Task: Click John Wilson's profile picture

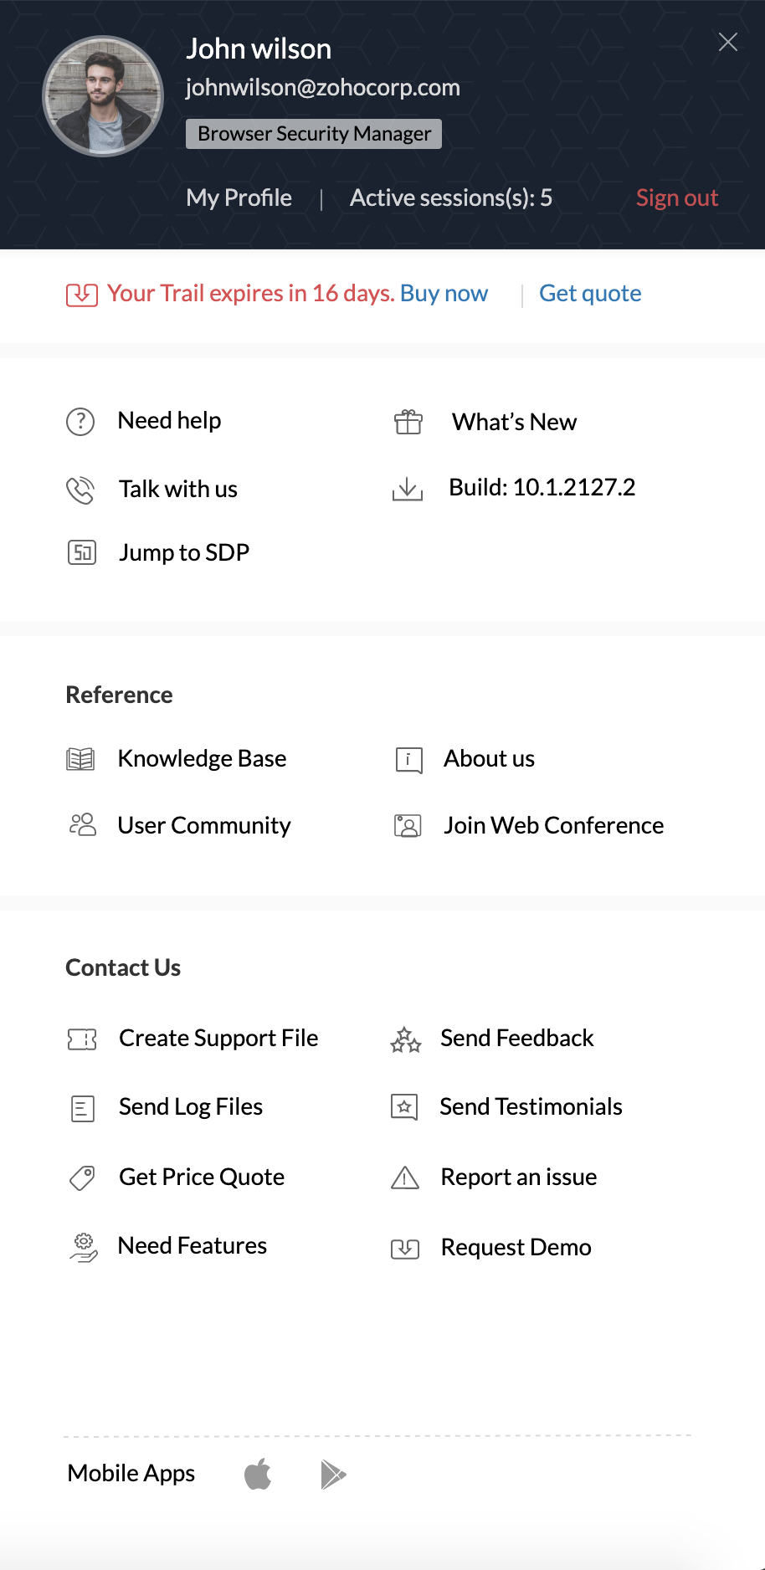Action: tap(103, 96)
